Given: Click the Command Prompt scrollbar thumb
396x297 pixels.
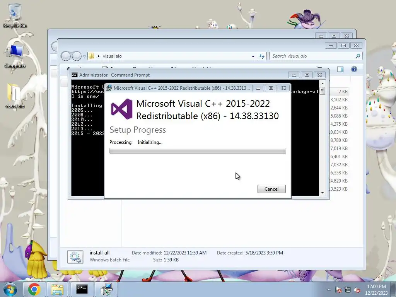Looking at the screenshot, I should 322,90.
